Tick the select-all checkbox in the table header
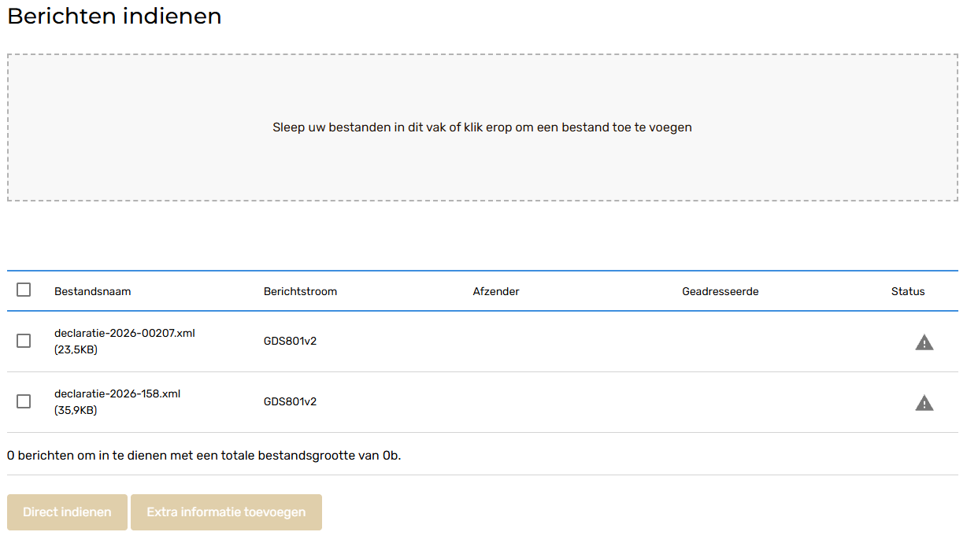Screen dimensions: 967x543 click(x=24, y=290)
